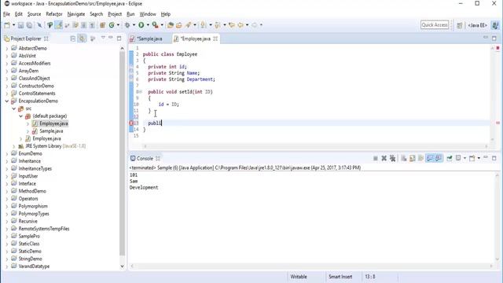Screen dimensions: 503x283
Task: Select the StaticDemo project
Action: (x=30, y=252)
